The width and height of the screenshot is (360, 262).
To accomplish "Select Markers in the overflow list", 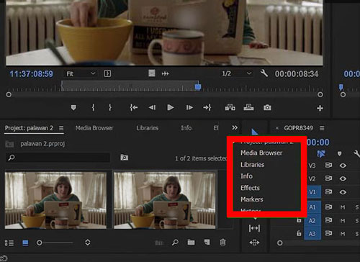I will click(252, 199).
